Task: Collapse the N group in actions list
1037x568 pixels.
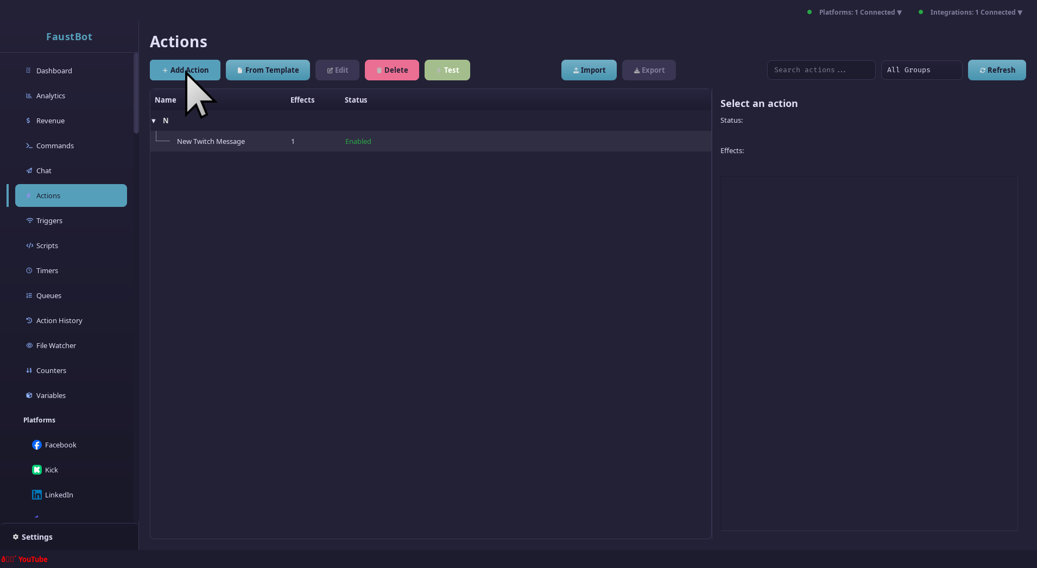Action: (x=154, y=121)
